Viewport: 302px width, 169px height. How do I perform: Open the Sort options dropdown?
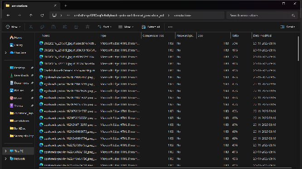click(105, 27)
